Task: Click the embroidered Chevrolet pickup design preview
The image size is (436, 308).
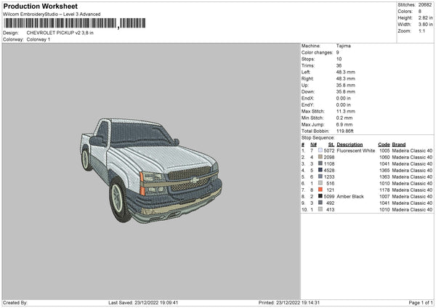Action: coord(151,170)
